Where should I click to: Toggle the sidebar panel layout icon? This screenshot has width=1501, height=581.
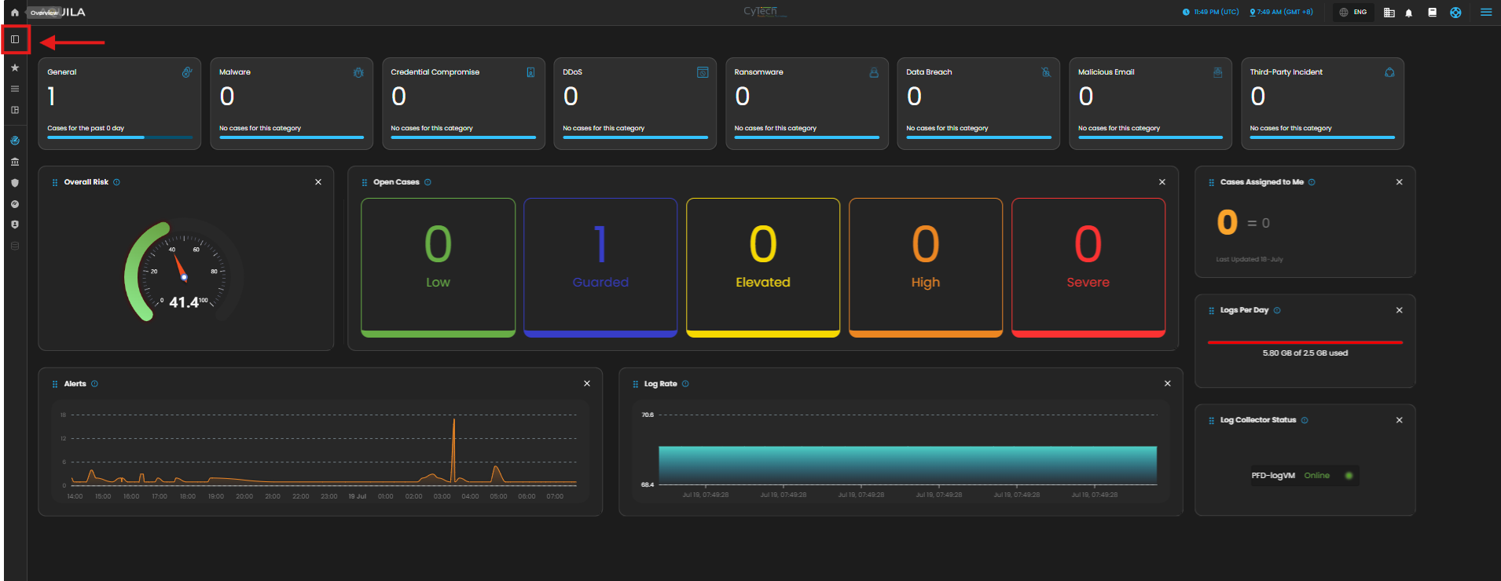point(15,39)
